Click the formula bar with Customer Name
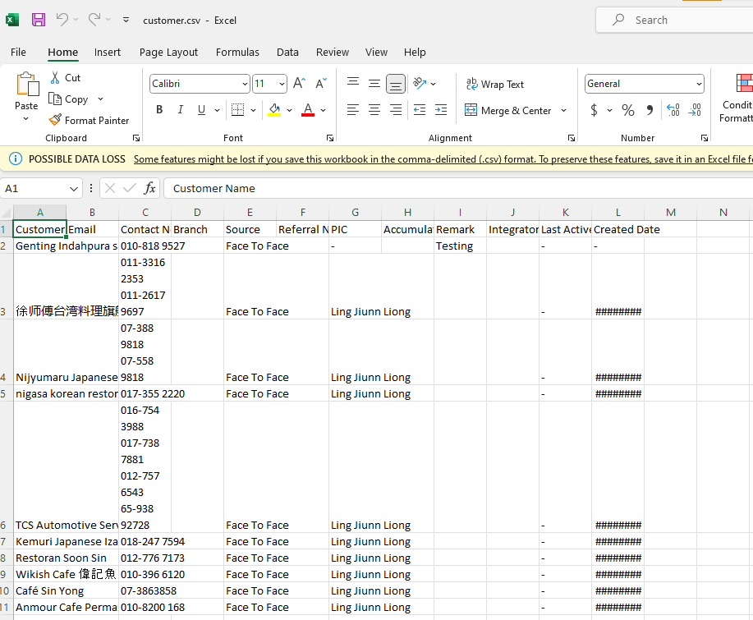Viewport: 753px width, 620px height. (458, 188)
